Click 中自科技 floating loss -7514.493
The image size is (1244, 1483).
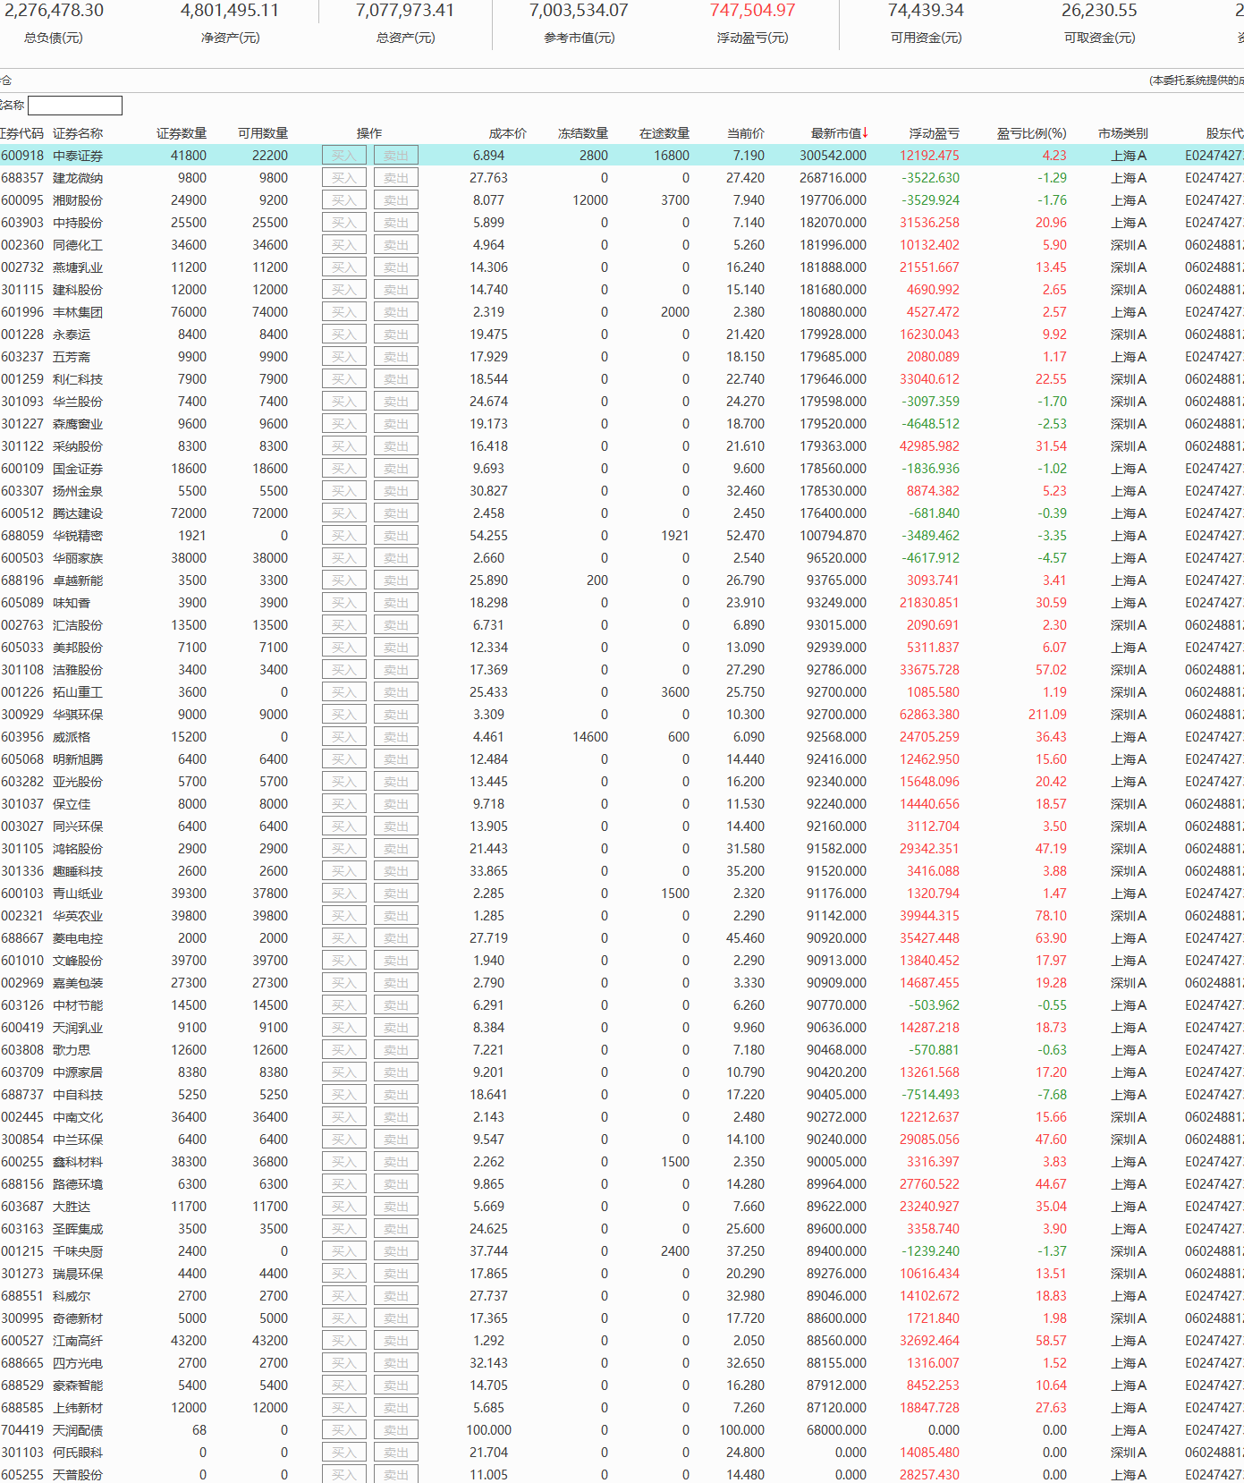coord(931,1095)
